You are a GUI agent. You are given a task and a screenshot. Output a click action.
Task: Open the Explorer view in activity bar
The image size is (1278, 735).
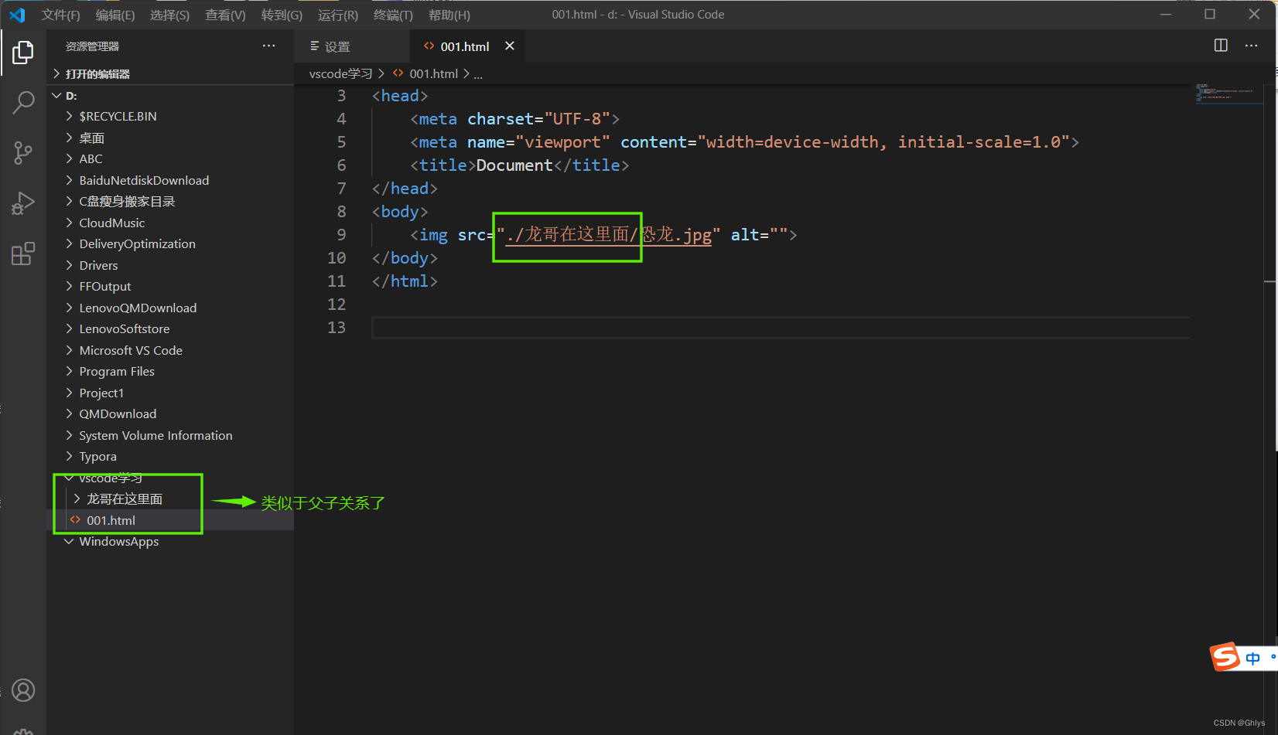click(23, 53)
